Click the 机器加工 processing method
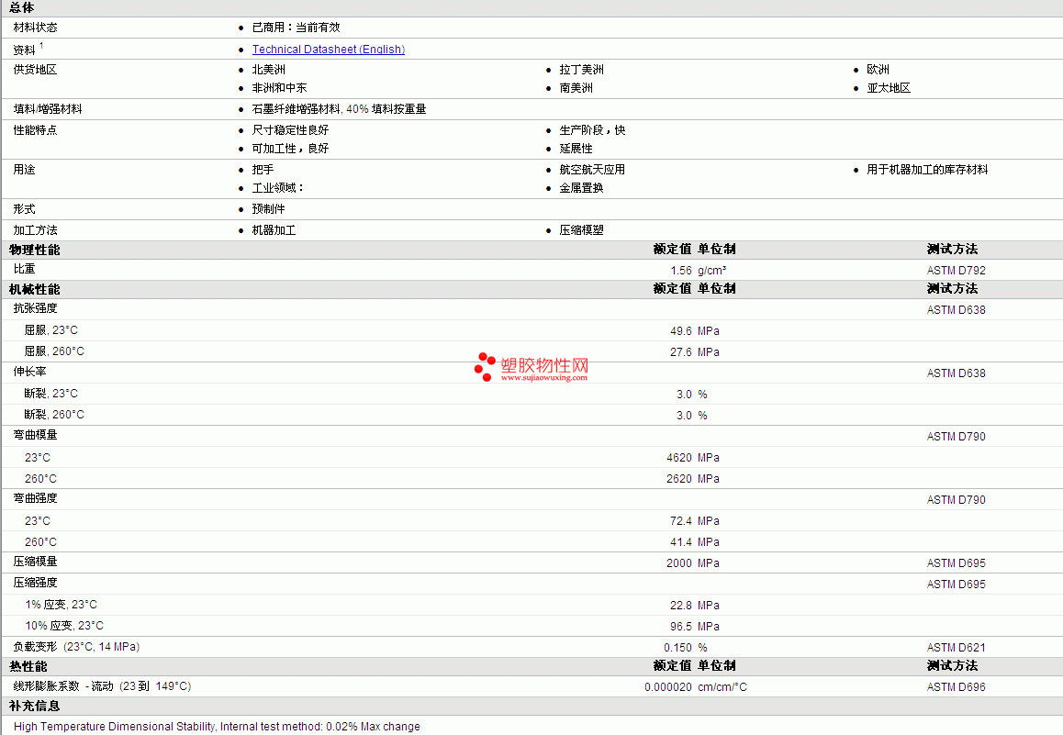This screenshot has height=735, width=1063. coord(274,230)
